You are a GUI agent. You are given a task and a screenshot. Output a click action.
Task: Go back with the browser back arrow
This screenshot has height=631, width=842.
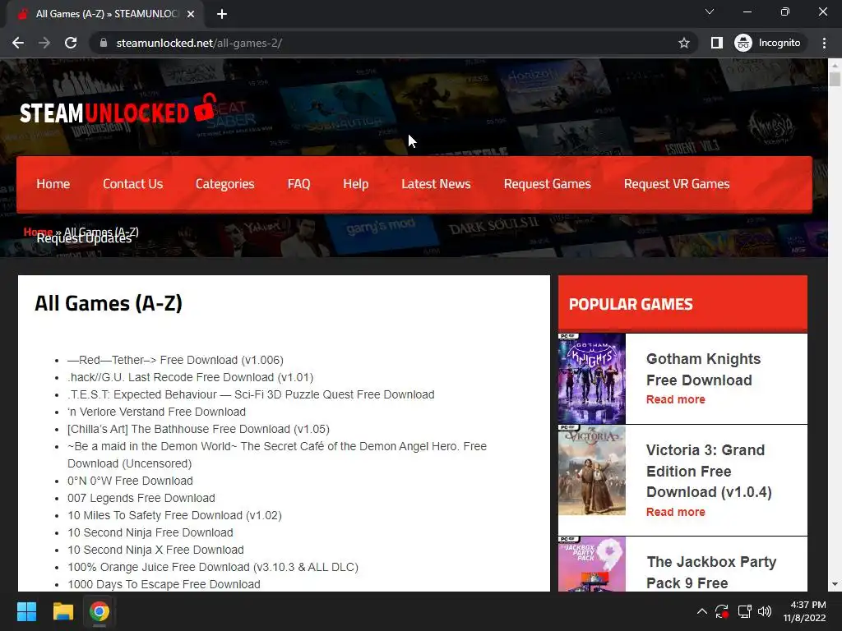click(x=18, y=43)
